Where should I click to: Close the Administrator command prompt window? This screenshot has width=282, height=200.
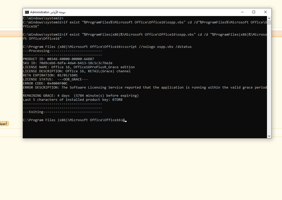click(x=265, y=12)
